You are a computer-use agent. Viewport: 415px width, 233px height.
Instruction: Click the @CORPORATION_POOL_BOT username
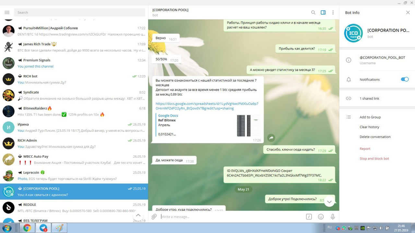click(382, 57)
